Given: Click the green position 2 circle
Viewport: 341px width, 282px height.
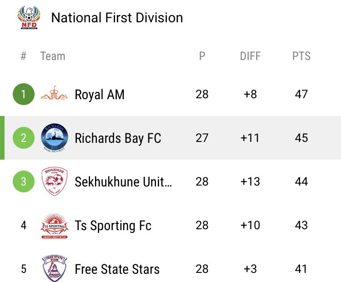Looking at the screenshot, I should 24,138.
